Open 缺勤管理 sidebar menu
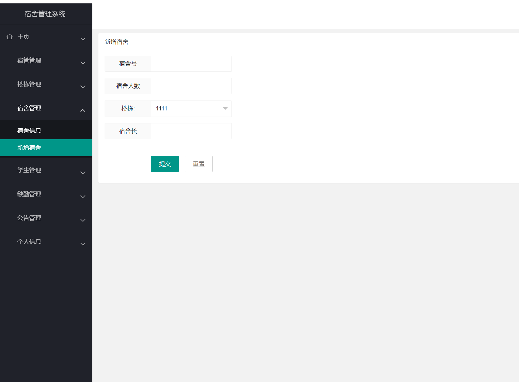The image size is (519, 382). (x=46, y=194)
